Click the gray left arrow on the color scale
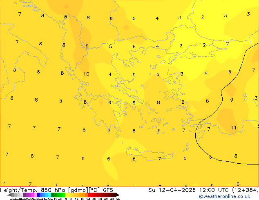 (9, 195)
